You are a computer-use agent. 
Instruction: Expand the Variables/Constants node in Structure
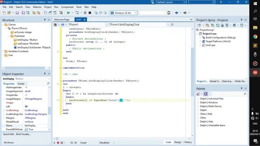coord(3,52)
